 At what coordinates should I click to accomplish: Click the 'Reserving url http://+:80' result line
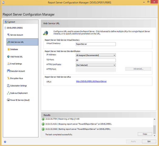click(x=62, y=119)
